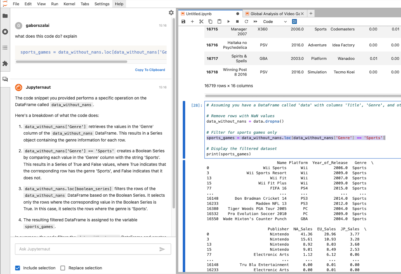Click the print(sports_games) code line
401x274 pixels.
tap(228, 154)
